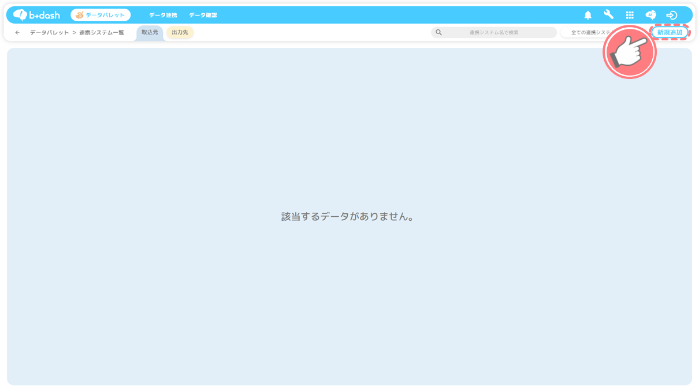Click the b→dash logo
The image size is (699, 392).
pyautogui.click(x=36, y=15)
